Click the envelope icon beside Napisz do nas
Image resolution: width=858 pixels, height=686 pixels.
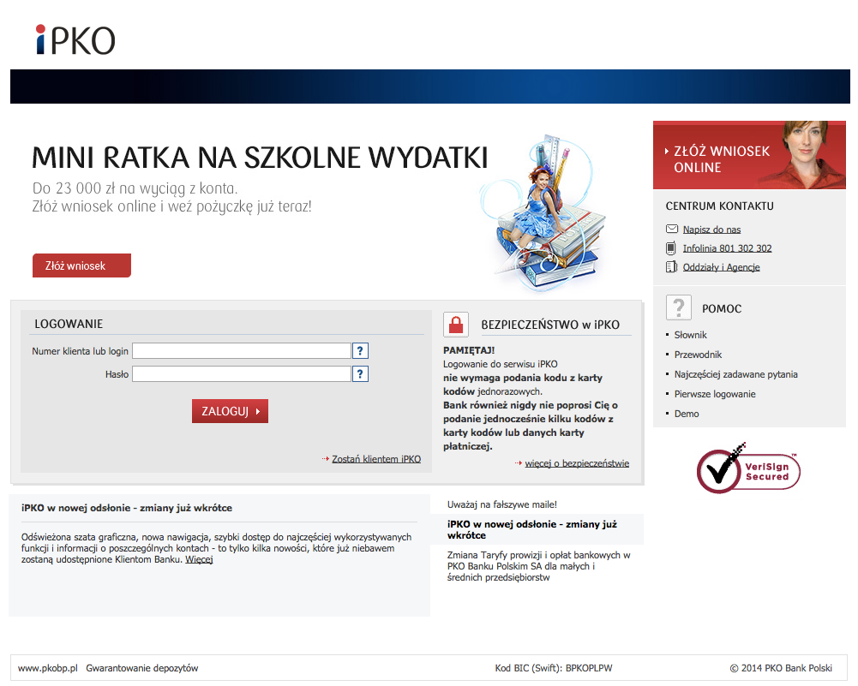click(x=671, y=229)
